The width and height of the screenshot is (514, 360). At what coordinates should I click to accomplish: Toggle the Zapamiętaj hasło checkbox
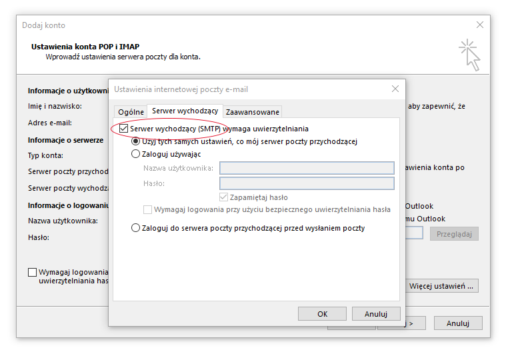tap(224, 197)
